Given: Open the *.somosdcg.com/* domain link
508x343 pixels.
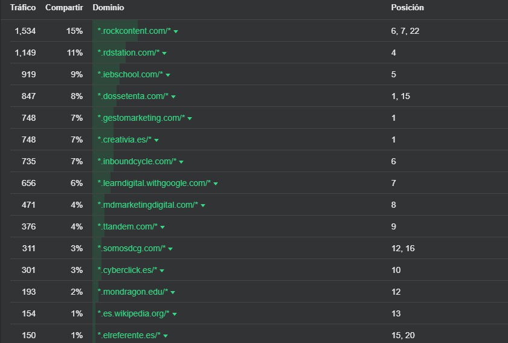Looking at the screenshot, I should point(131,248).
